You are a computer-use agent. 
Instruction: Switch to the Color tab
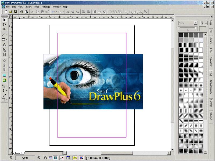coord(211,22)
